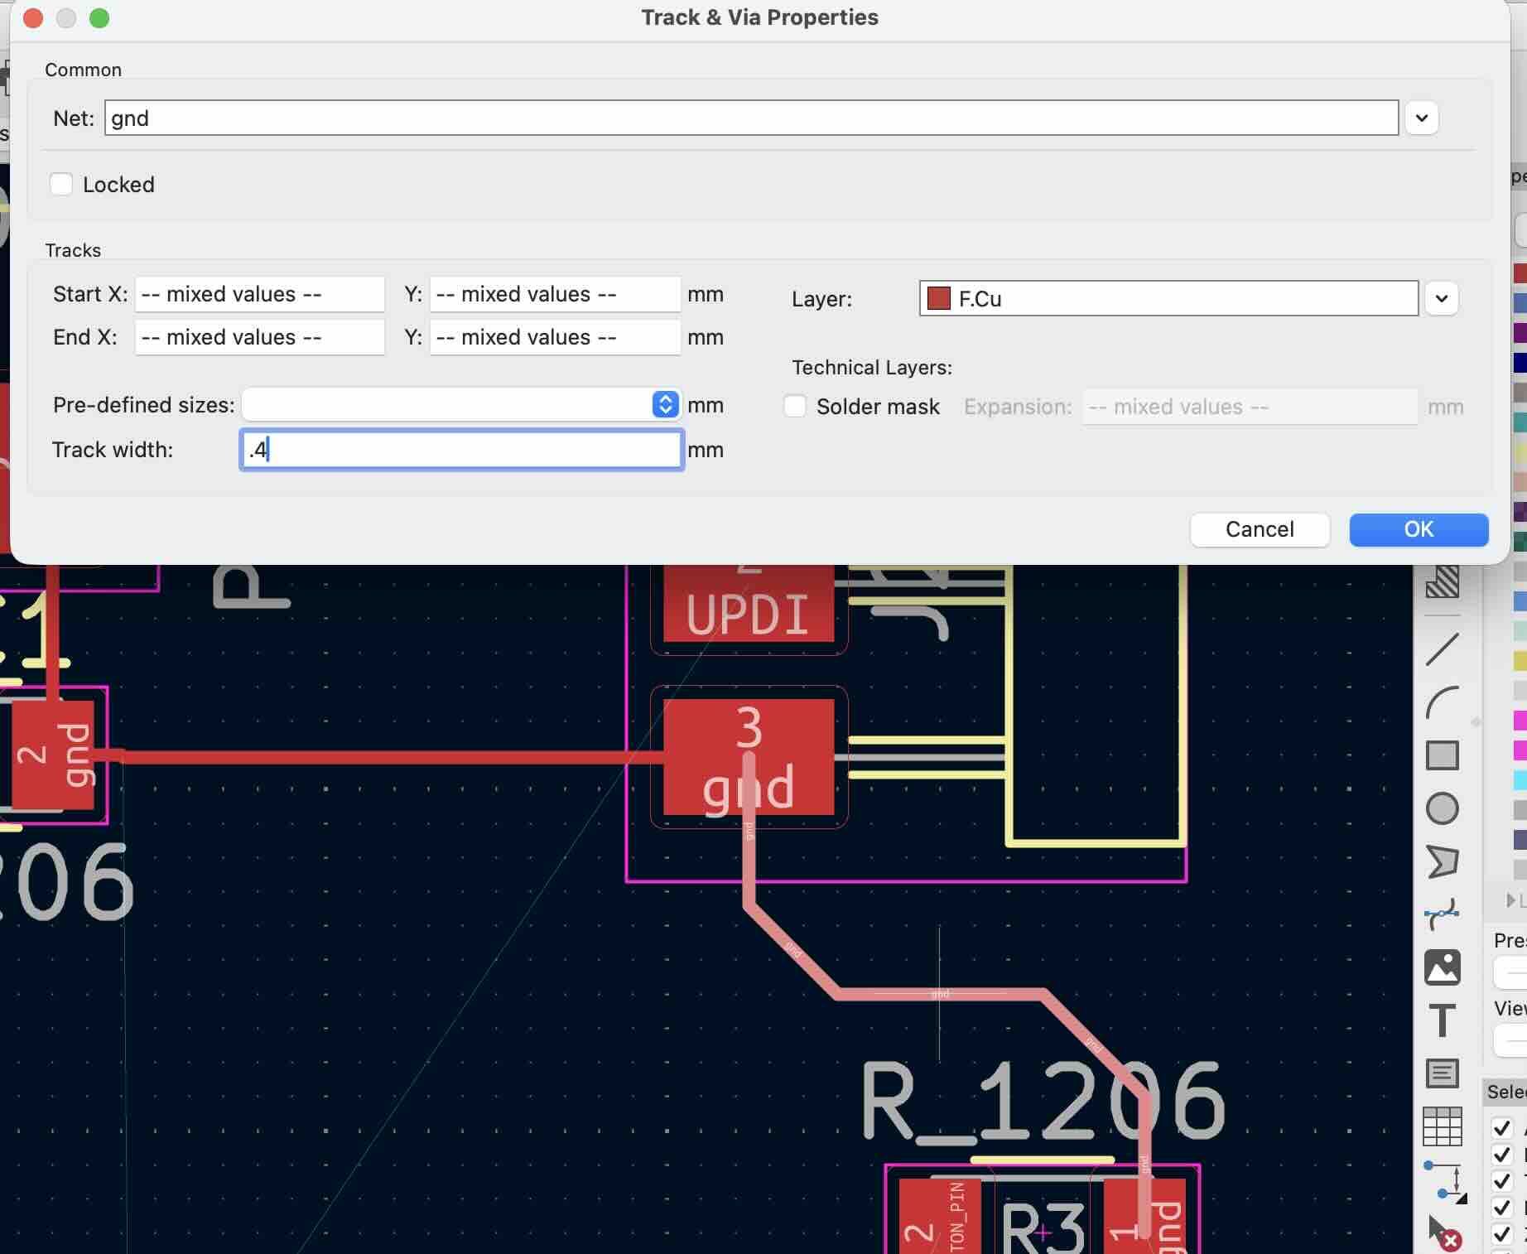This screenshot has height=1254, width=1527.
Task: Select the Add Dimension tool
Action: point(1443,1181)
